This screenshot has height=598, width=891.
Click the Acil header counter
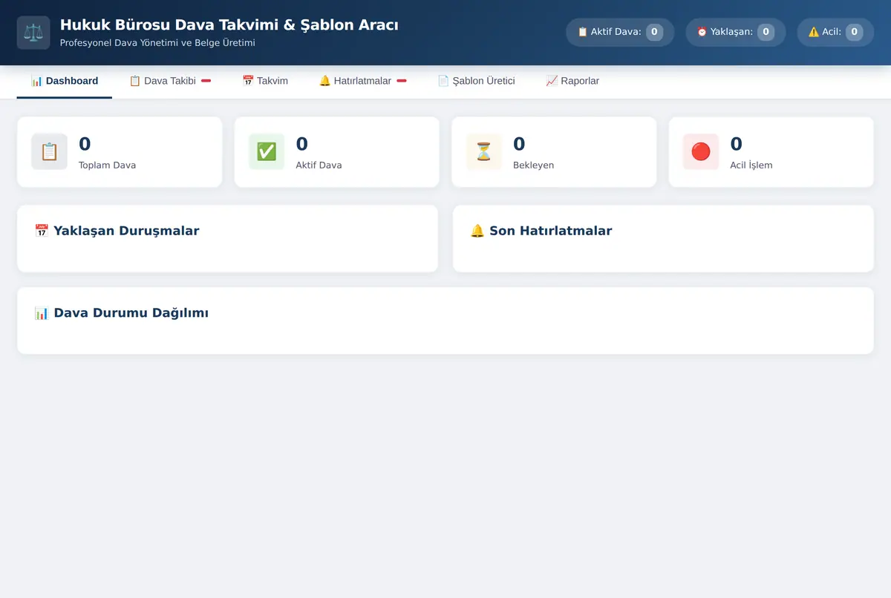[x=835, y=32]
